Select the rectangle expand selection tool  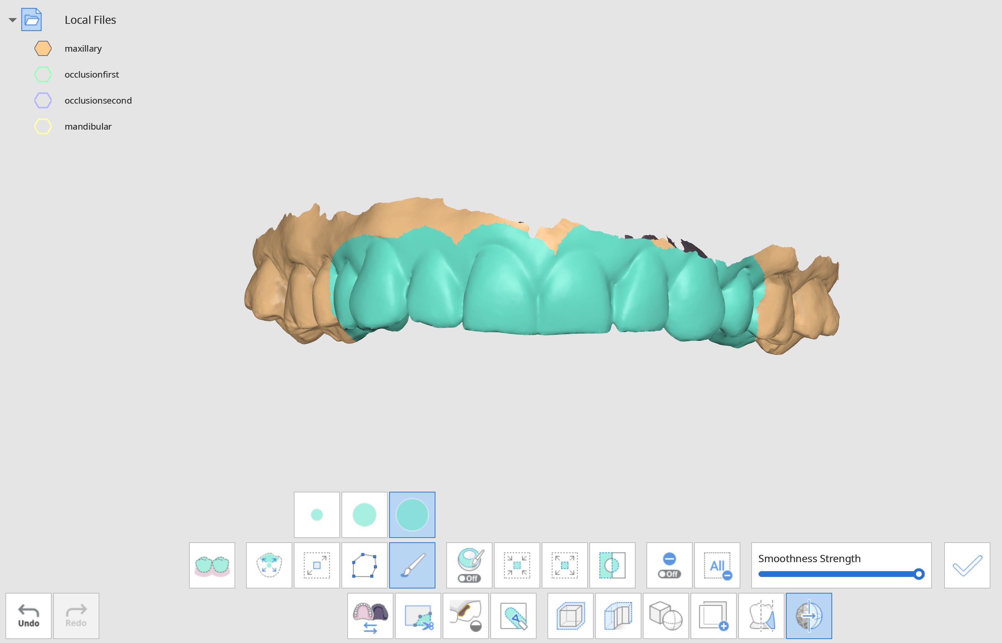click(317, 565)
